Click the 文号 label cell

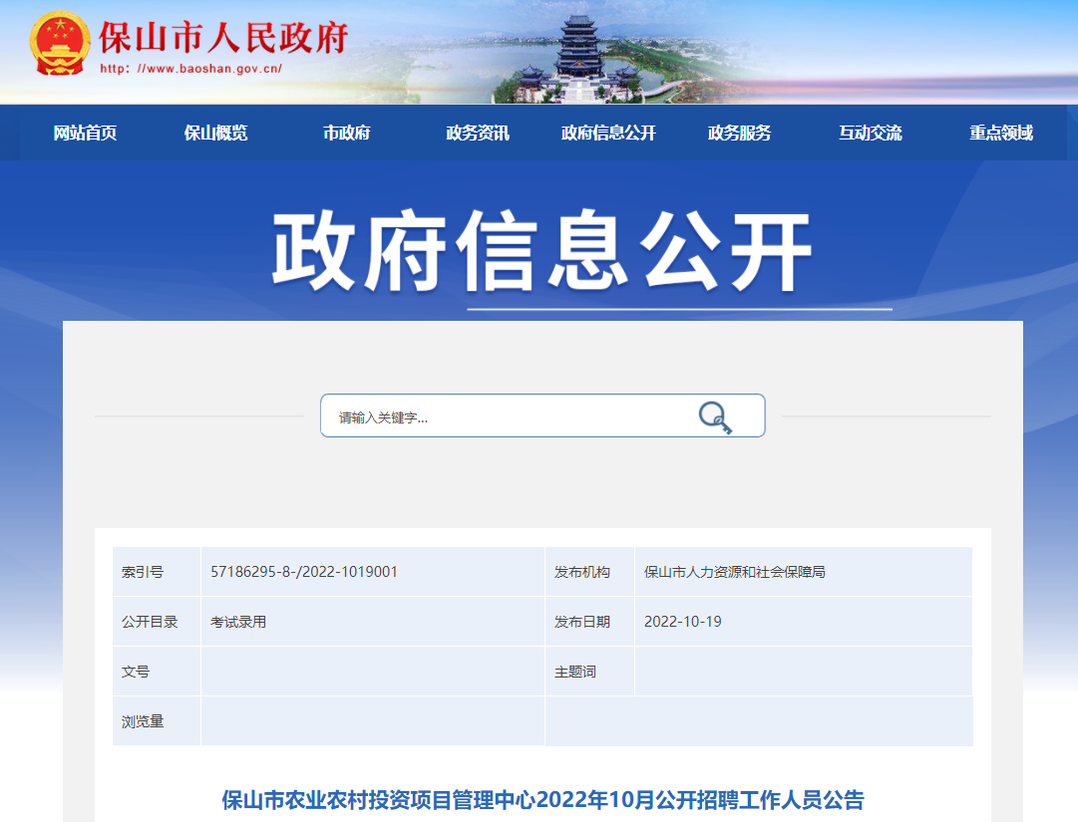pyautogui.click(x=156, y=672)
